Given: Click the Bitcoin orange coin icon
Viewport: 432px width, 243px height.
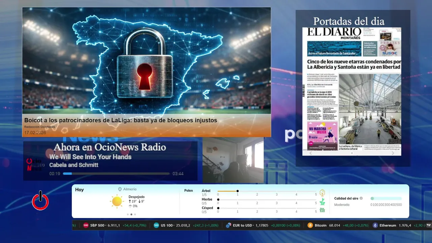Looking at the screenshot, I should click(310, 225).
